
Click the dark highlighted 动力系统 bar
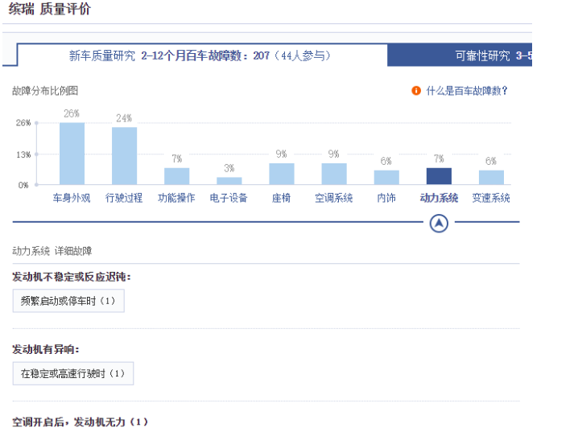[x=439, y=176]
